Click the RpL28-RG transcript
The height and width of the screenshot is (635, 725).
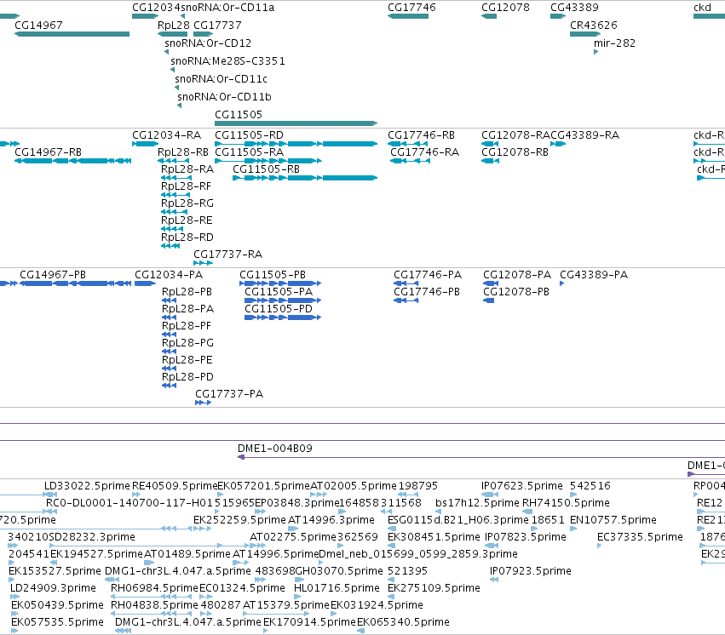pyautogui.click(x=174, y=212)
